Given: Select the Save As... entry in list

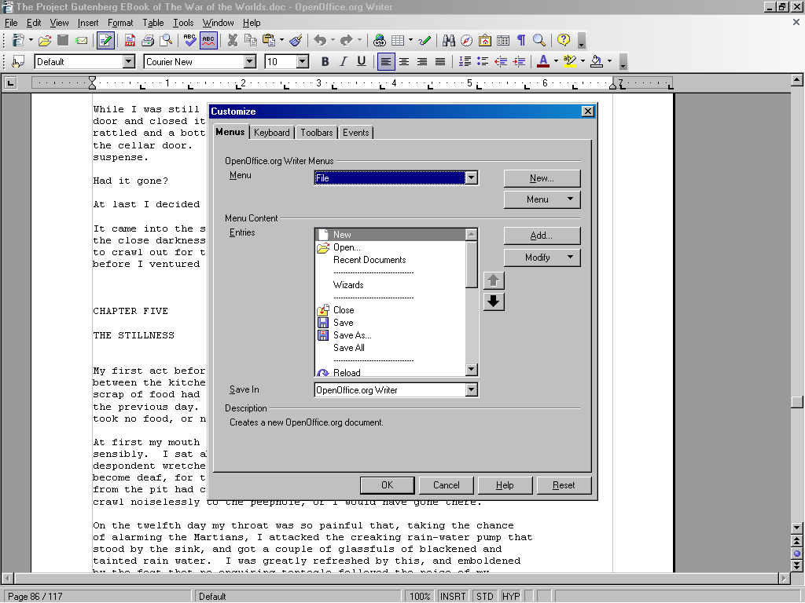Looking at the screenshot, I should coord(351,335).
